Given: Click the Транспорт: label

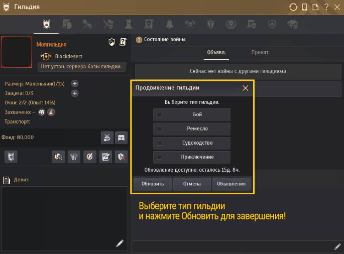Looking at the screenshot, I should tap(18, 122).
